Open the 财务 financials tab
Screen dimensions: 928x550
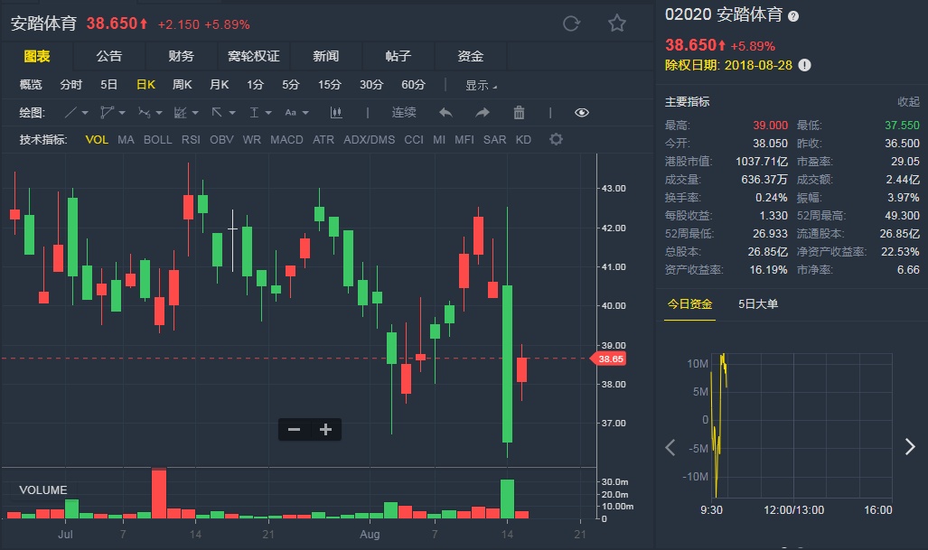181,56
